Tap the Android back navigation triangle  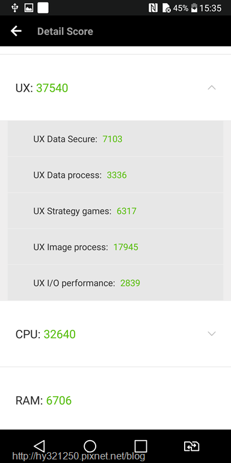(x=39, y=446)
